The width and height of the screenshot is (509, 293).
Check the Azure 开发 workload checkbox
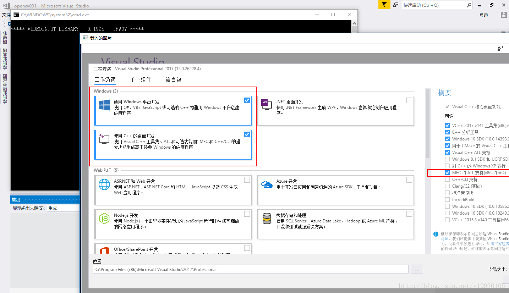click(409, 180)
